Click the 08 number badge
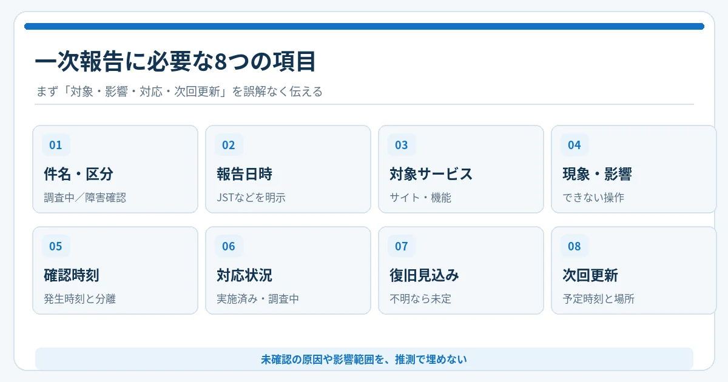 tap(575, 246)
